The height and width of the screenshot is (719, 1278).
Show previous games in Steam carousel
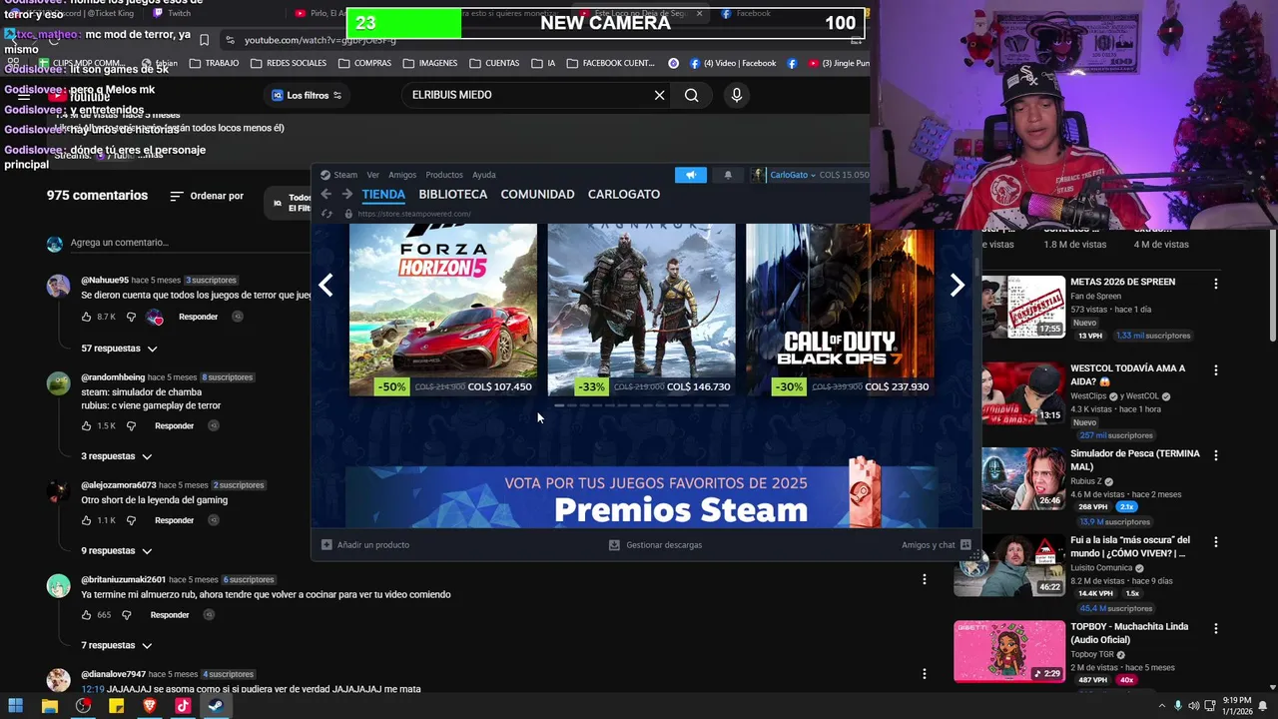(325, 286)
